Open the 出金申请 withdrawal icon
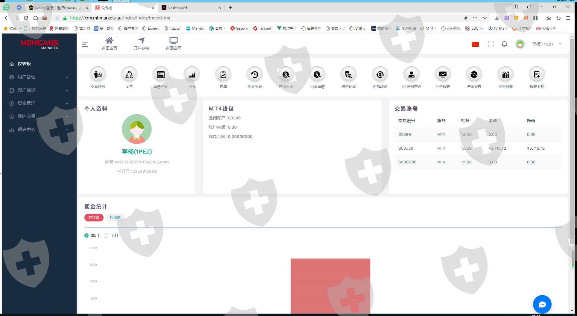The height and width of the screenshot is (316, 577). [x=317, y=75]
